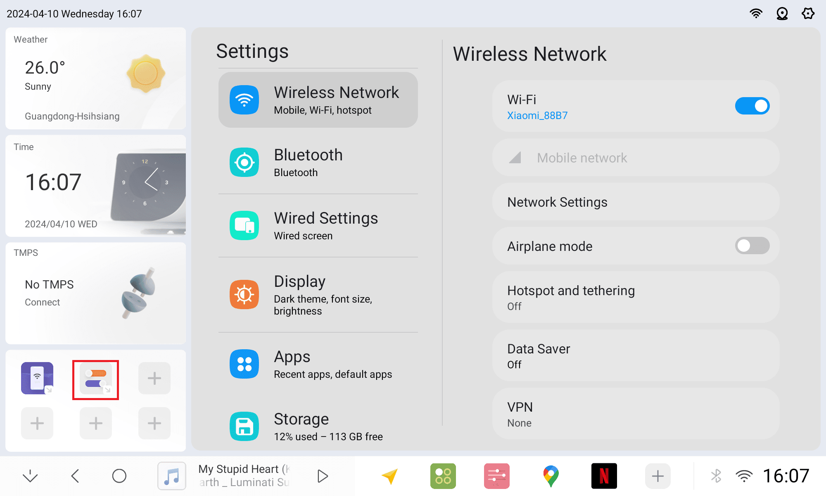Tap the Bluetooth icon in bottom bar
Image resolution: width=826 pixels, height=496 pixels.
coord(717,476)
